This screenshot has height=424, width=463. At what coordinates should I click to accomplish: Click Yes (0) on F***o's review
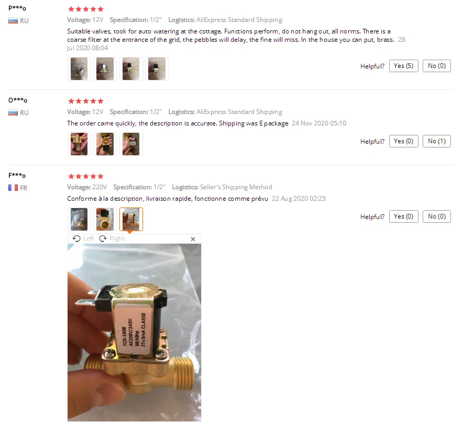[x=404, y=216]
